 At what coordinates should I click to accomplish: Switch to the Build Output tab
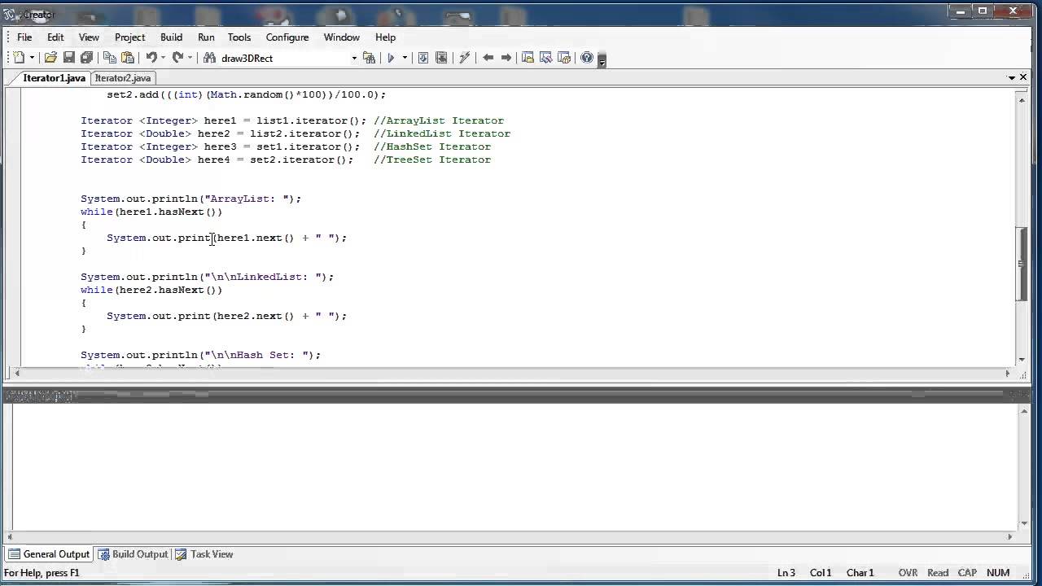tap(133, 554)
